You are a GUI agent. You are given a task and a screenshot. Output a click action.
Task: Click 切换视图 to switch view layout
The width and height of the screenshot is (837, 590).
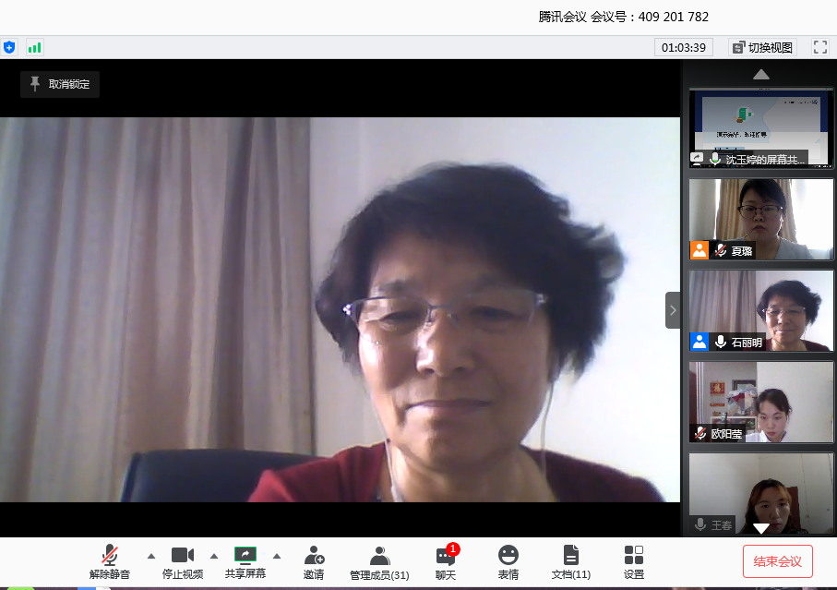tap(761, 47)
